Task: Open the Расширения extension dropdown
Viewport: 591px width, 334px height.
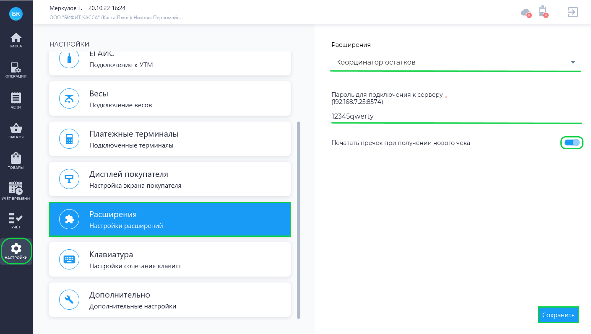Action: click(x=456, y=62)
